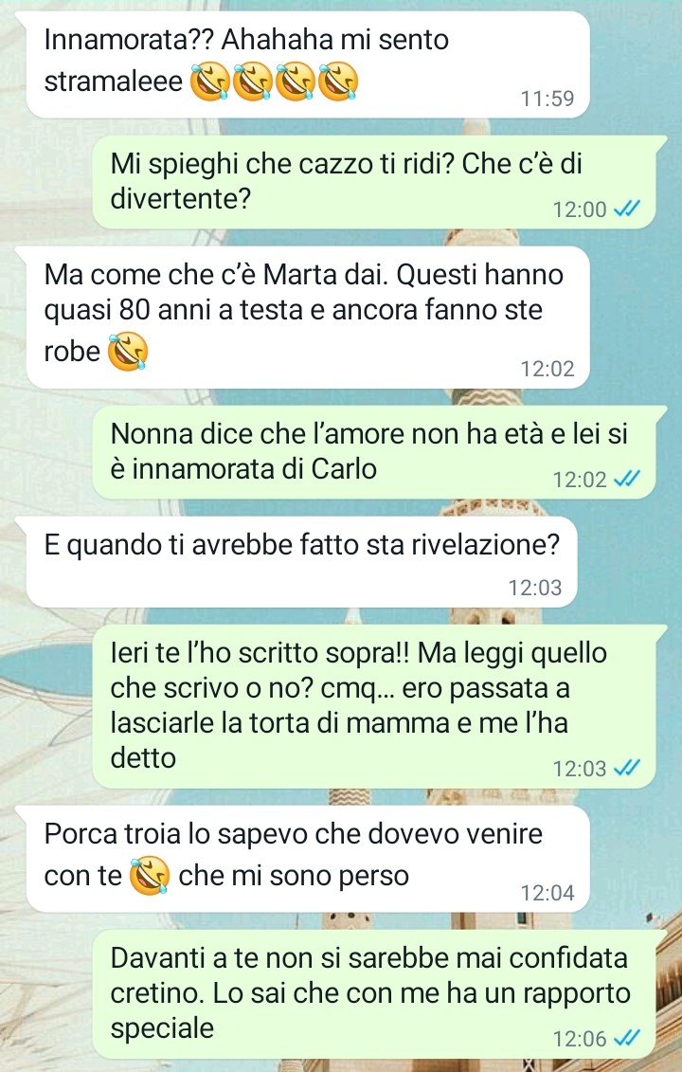Tap the laughing emojis after 'stramaleee'
Viewport: 682px width, 1072px height.
coord(274,82)
